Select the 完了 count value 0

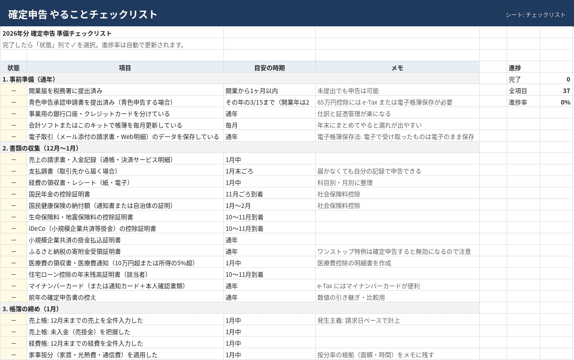pos(556,79)
